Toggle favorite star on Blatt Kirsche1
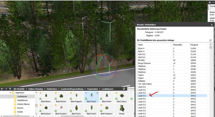 point(55,105)
